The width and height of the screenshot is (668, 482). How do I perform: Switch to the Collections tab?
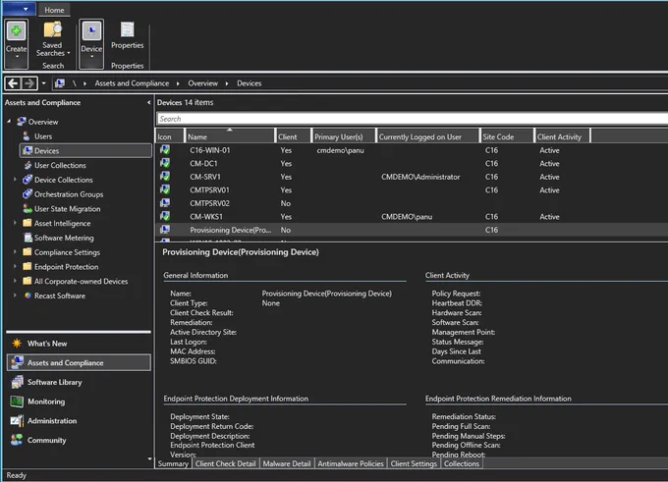(x=462, y=463)
